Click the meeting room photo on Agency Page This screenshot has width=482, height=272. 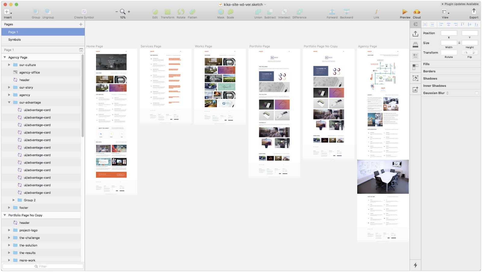[x=383, y=177]
